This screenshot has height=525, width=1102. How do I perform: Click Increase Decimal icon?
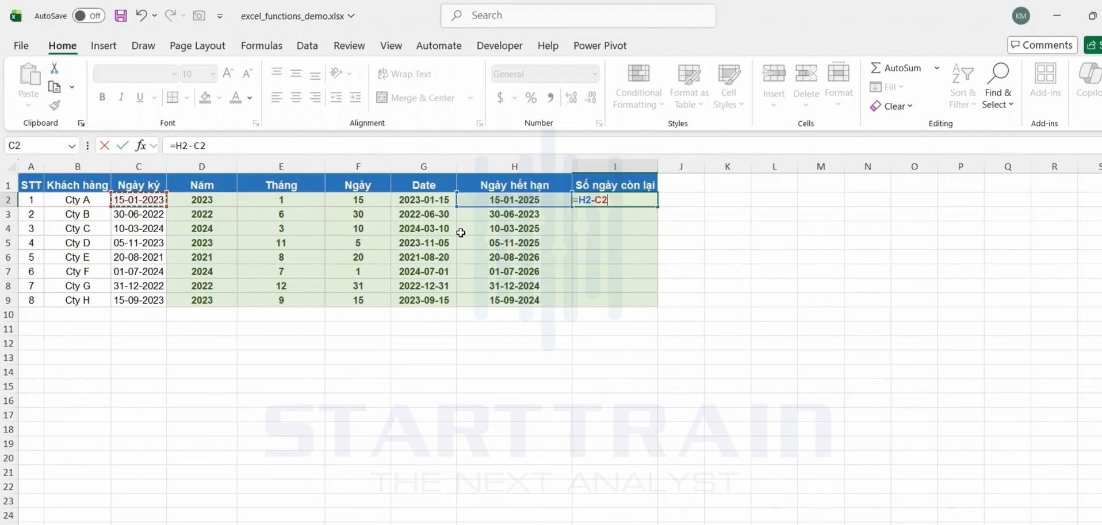point(571,98)
